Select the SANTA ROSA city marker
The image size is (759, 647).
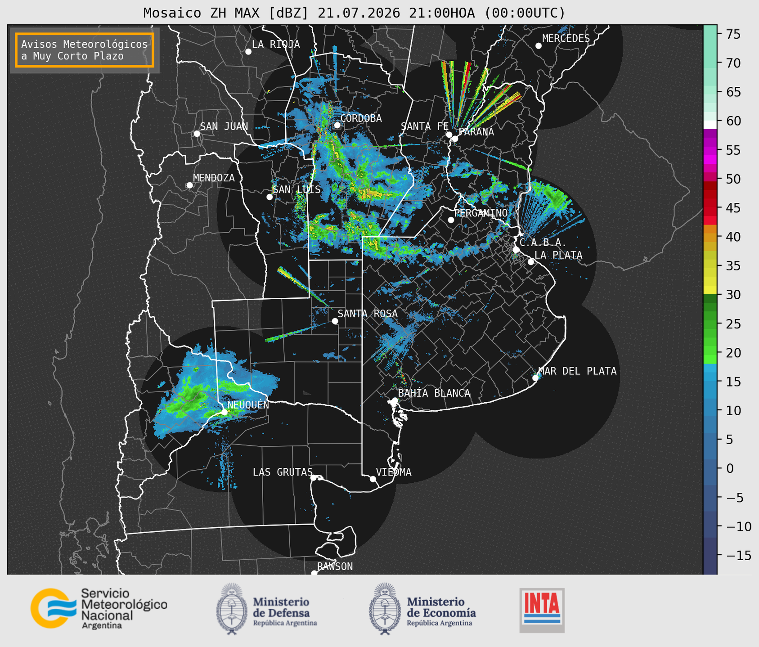(335, 321)
